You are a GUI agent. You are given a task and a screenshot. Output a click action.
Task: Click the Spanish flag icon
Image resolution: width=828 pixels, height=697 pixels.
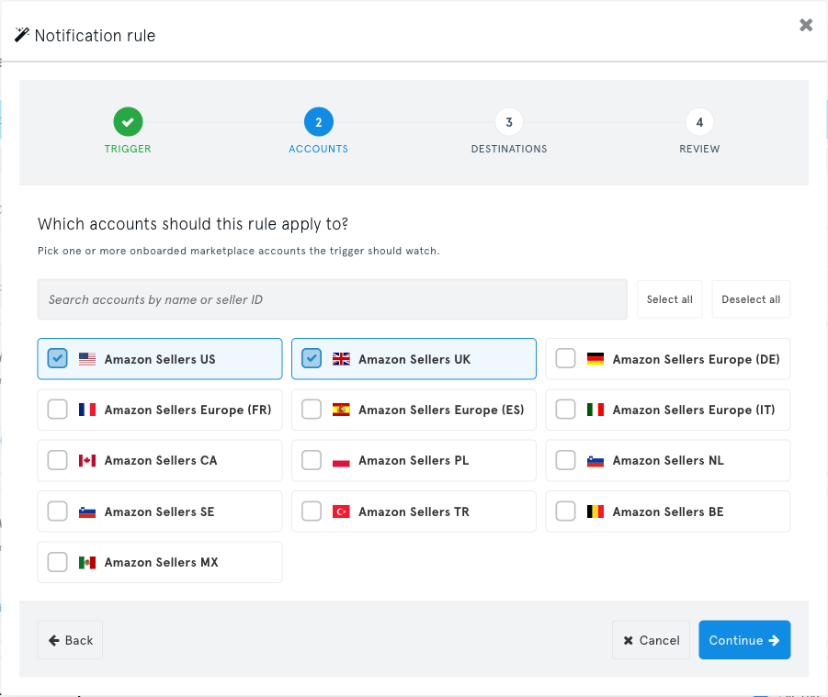click(341, 410)
